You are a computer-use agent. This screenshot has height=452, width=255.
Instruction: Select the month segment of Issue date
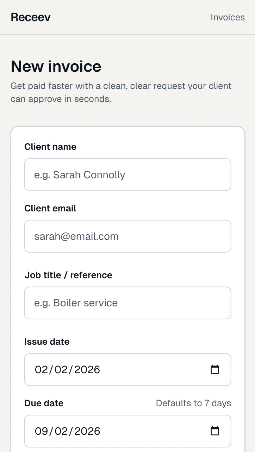(40, 370)
